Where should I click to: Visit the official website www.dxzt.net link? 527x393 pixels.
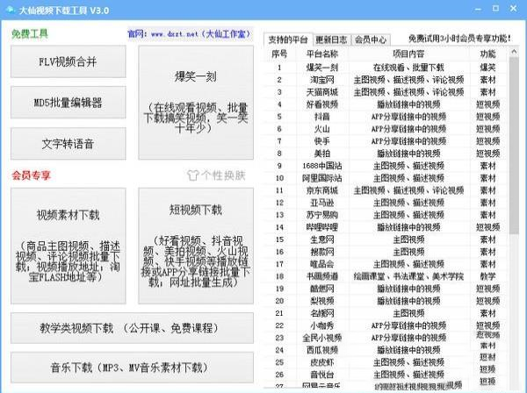[190, 34]
